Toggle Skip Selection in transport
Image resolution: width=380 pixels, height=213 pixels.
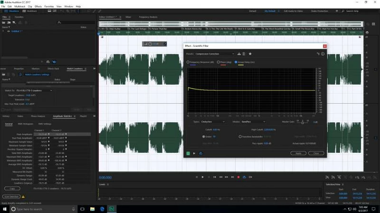[x=250, y=177]
